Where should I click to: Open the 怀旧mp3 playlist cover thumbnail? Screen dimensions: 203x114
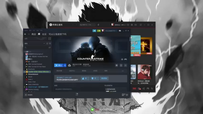145,72
